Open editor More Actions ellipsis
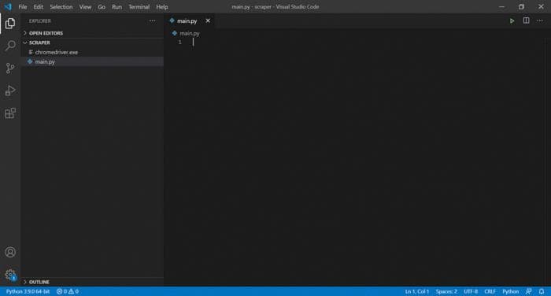Viewport: 551px width, 296px height. [x=540, y=20]
